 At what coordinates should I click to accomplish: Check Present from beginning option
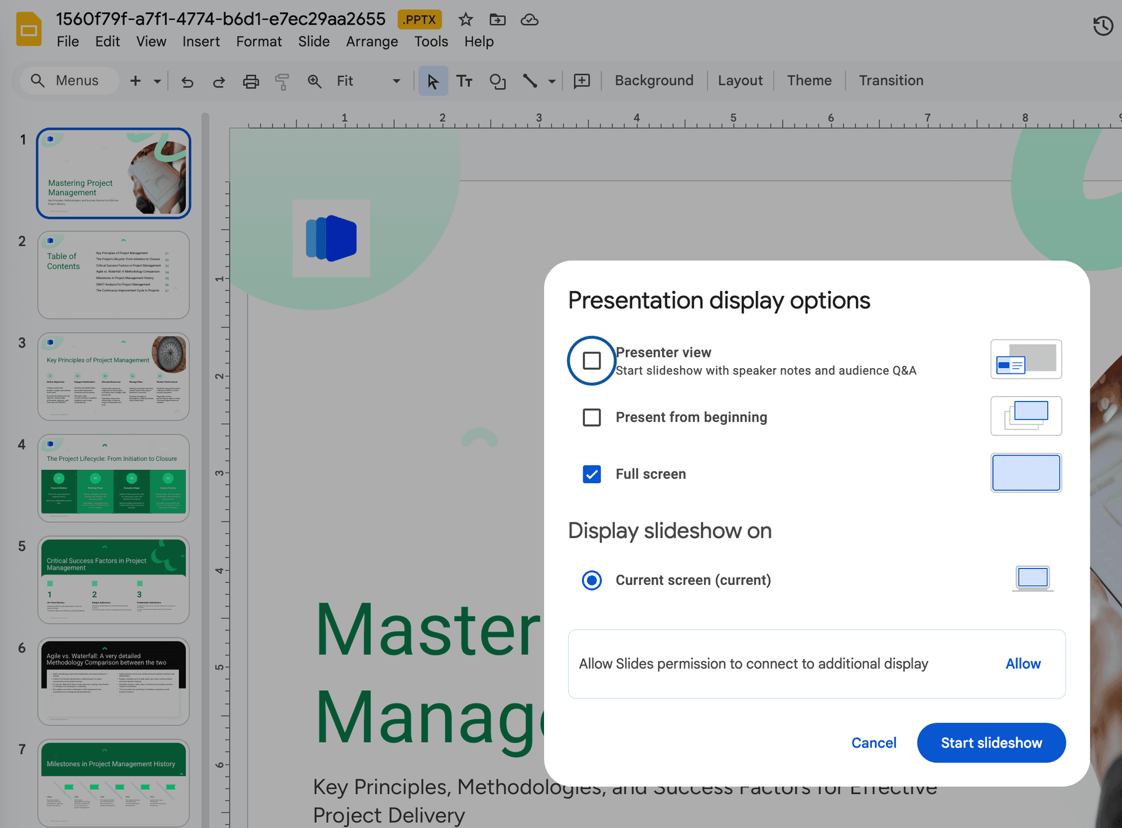coord(591,417)
